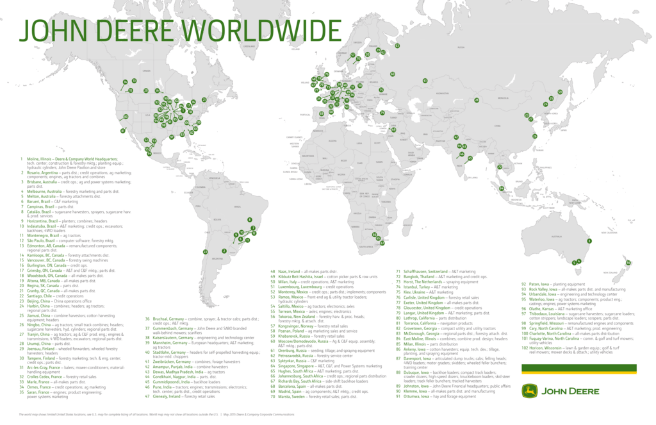Click map marker 20 in Saskatchewan
This screenshot has height=425, width=656.
pyautogui.click(x=146, y=90)
